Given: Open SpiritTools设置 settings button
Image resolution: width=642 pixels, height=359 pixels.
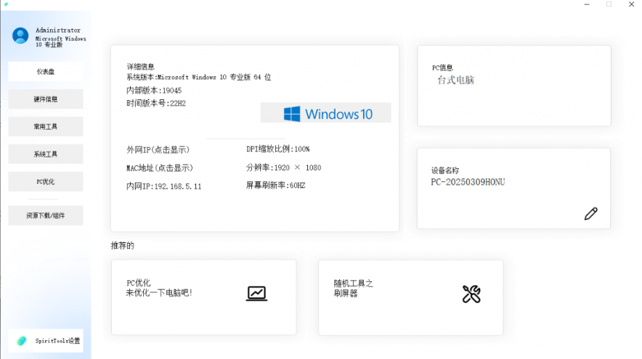Looking at the screenshot, I should [x=46, y=341].
